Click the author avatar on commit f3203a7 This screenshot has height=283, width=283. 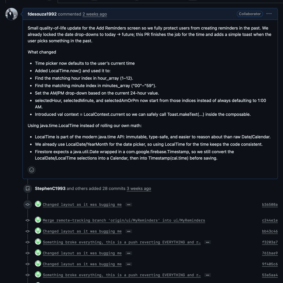(38, 242)
